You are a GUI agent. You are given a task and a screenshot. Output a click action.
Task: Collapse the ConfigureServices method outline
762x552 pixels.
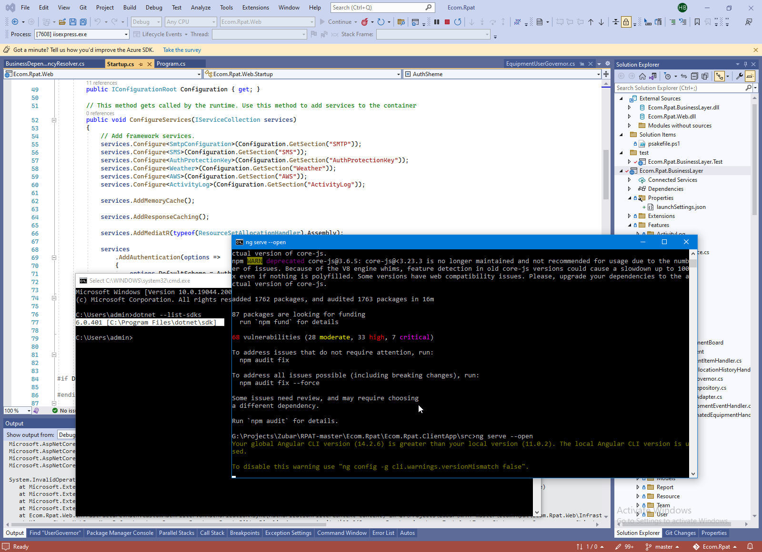54,120
